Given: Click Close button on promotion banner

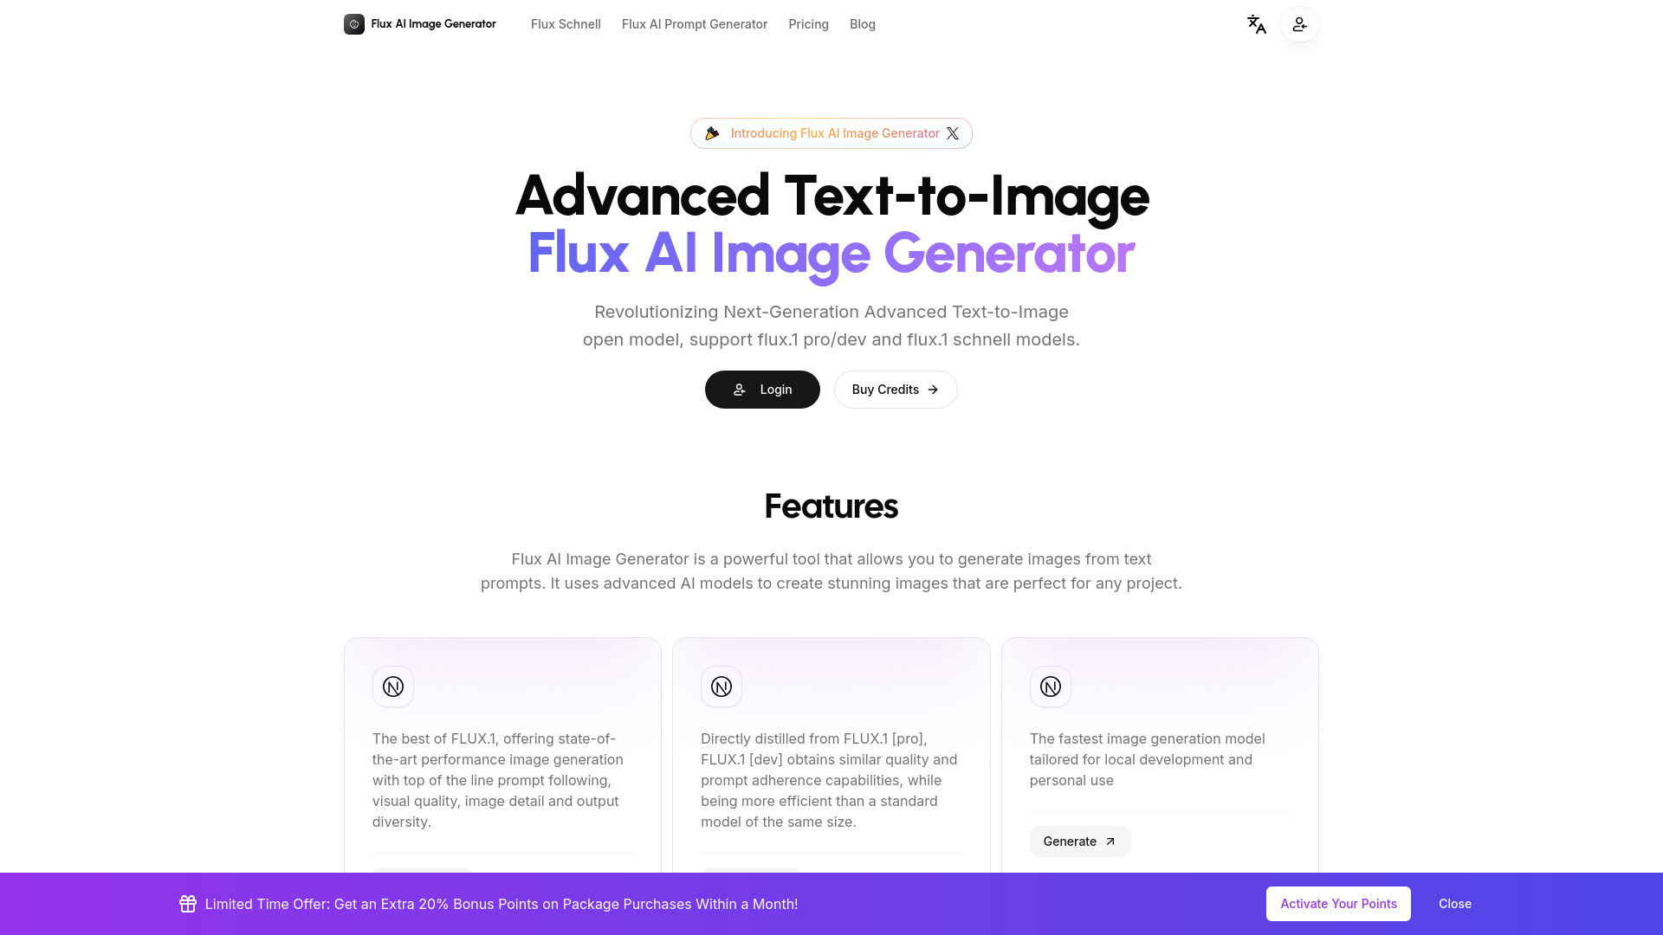Looking at the screenshot, I should coord(1455,903).
